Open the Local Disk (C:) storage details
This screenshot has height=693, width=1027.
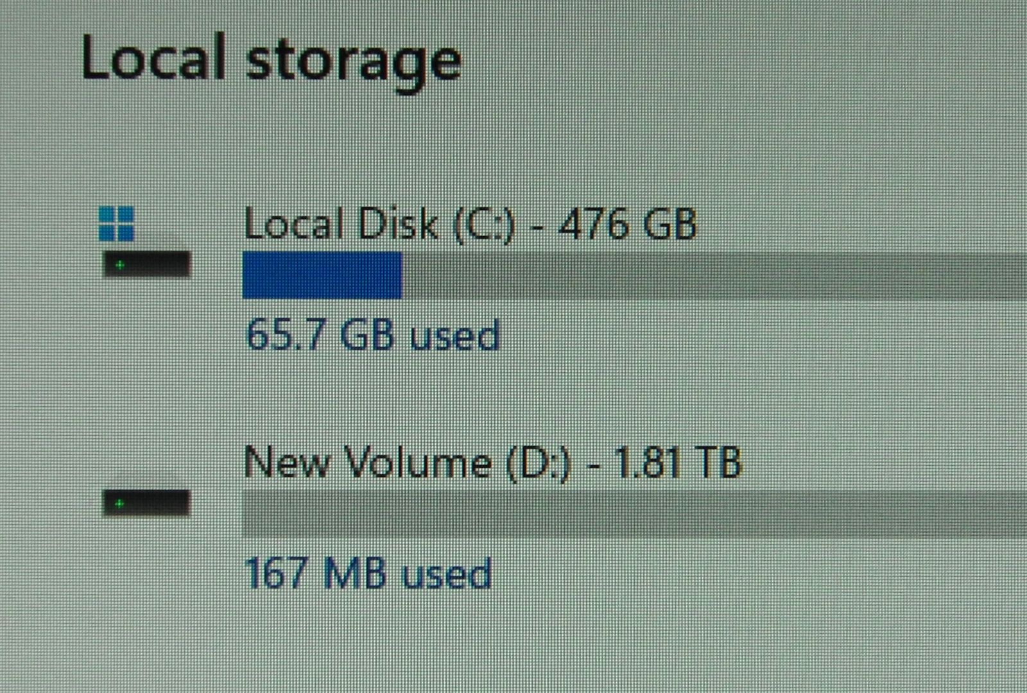pyautogui.click(x=469, y=225)
